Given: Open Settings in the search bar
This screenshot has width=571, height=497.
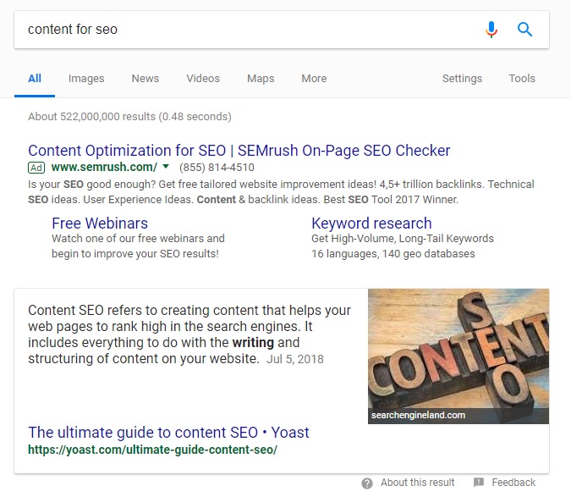Looking at the screenshot, I should (x=462, y=79).
